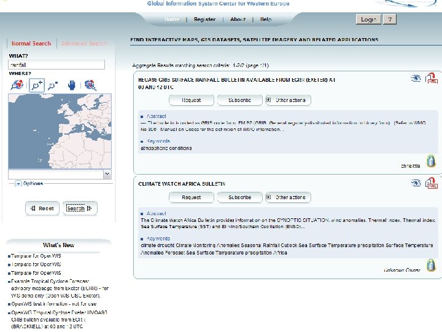The image size is (442, 332).
Task: Click green cylinder icon in Climate Watch result
Action: (431, 265)
